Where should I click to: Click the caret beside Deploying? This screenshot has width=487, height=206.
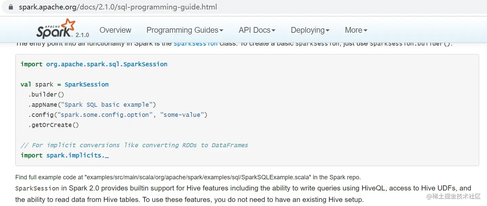pos(328,30)
